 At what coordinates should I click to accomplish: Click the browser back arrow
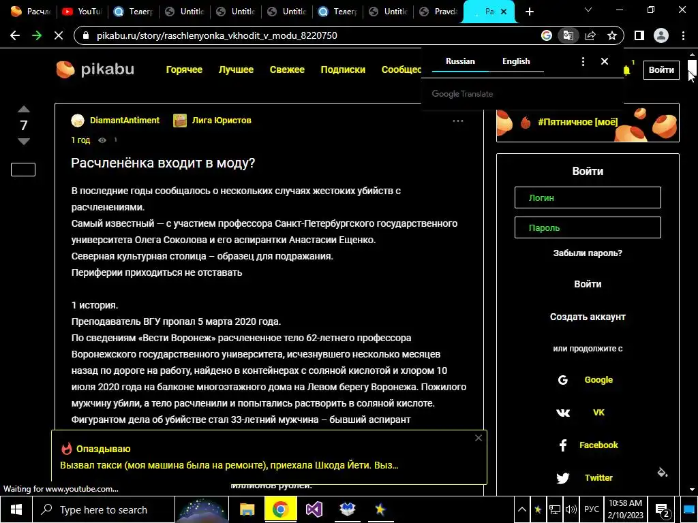[x=15, y=35]
